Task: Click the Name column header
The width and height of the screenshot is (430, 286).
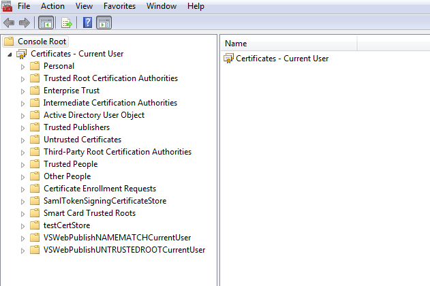Action: (x=236, y=44)
